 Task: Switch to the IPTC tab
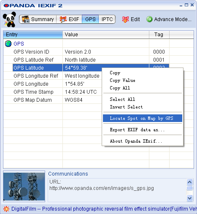coord(107,19)
